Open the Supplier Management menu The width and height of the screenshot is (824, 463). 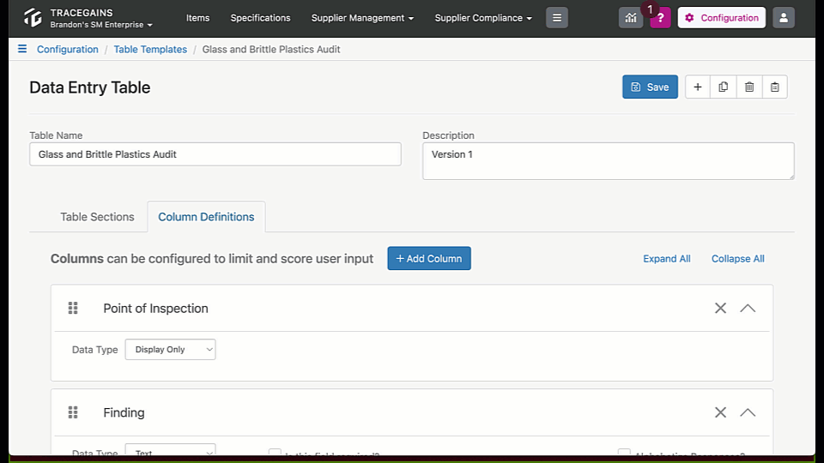[362, 18]
